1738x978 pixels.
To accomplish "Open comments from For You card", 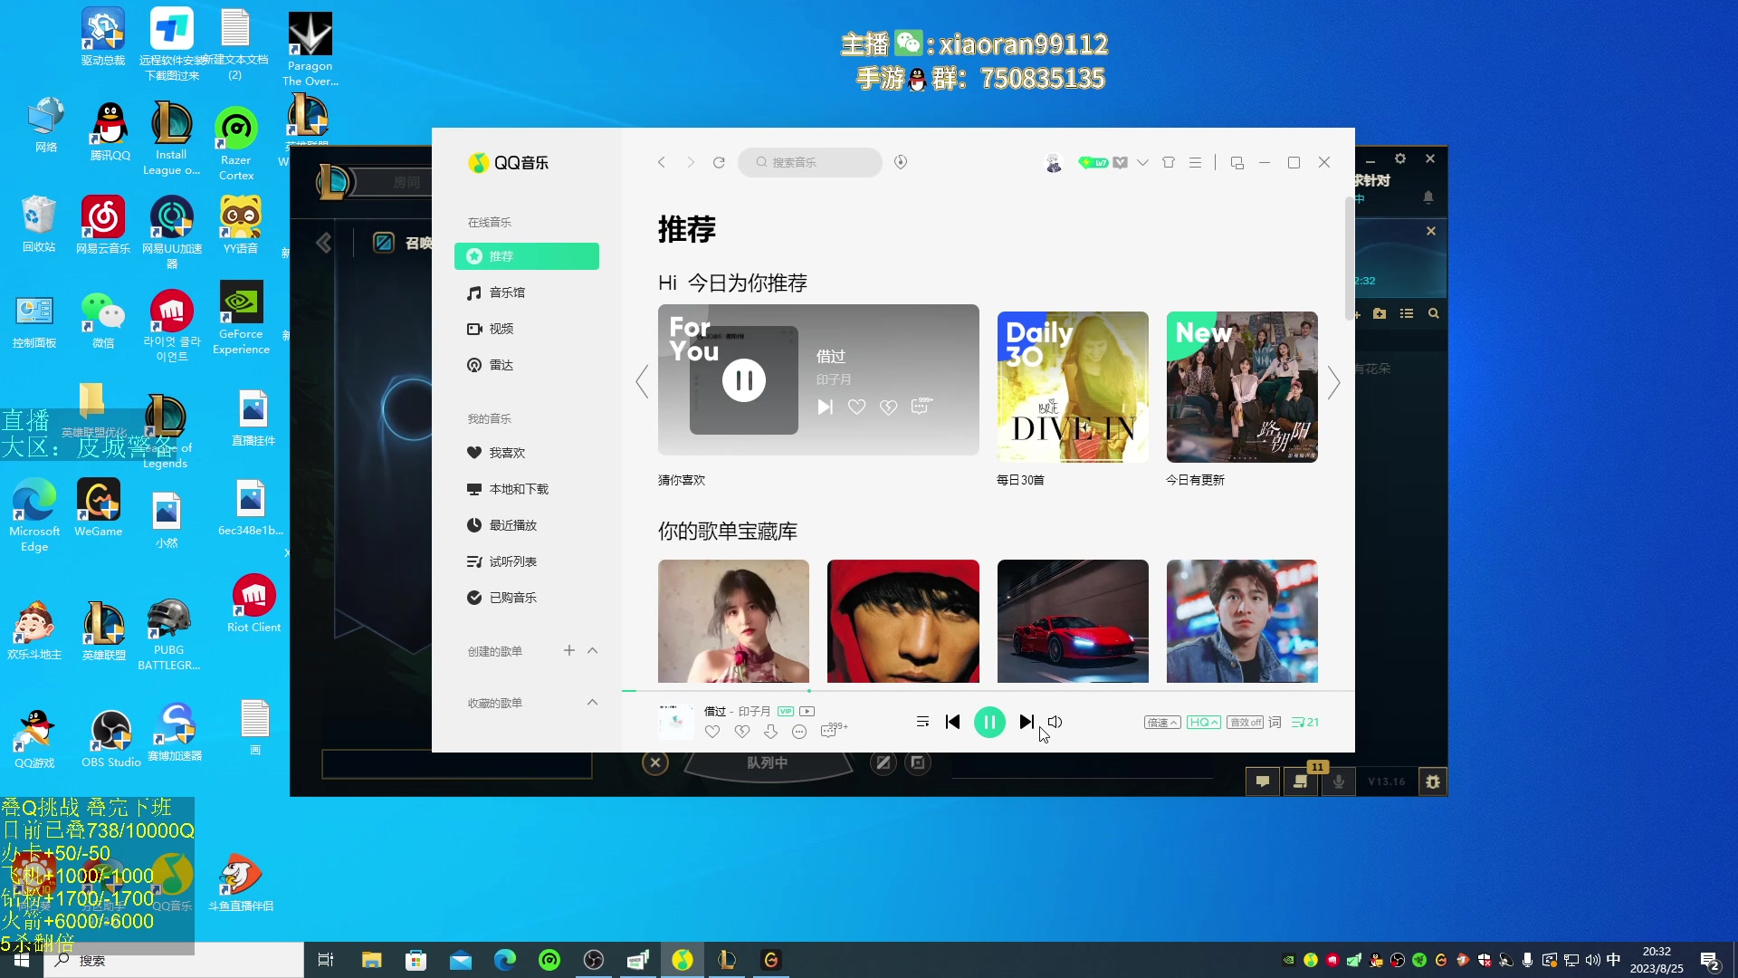I will pyautogui.click(x=921, y=406).
